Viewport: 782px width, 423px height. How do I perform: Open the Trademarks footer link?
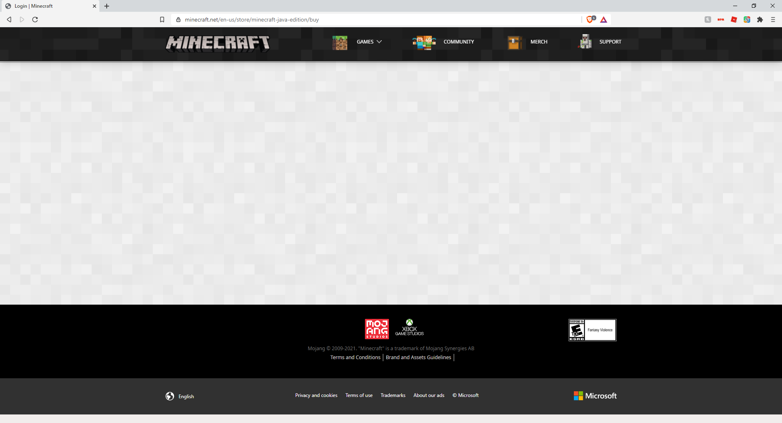(393, 395)
